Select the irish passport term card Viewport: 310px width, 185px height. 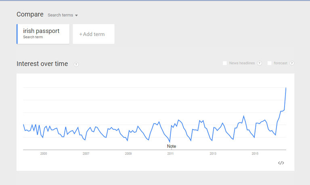[x=43, y=34]
